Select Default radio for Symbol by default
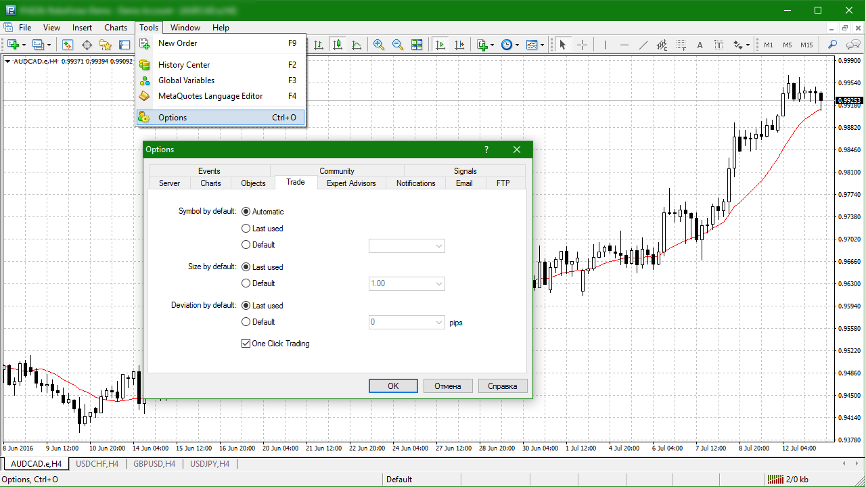The image size is (866, 487). [x=246, y=244]
